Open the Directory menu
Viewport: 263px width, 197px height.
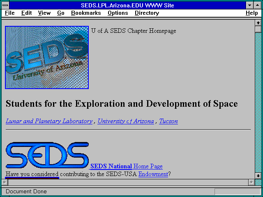(147, 13)
